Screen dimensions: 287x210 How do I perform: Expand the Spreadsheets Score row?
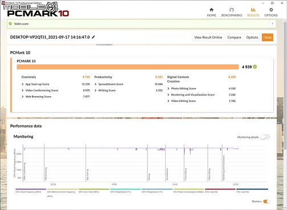coord(96,84)
